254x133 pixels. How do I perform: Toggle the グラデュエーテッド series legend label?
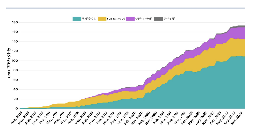[144, 19]
